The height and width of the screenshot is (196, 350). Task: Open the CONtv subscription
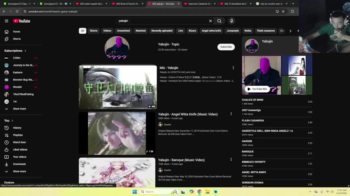pos(21,58)
